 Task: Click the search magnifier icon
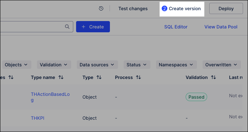[67, 27]
